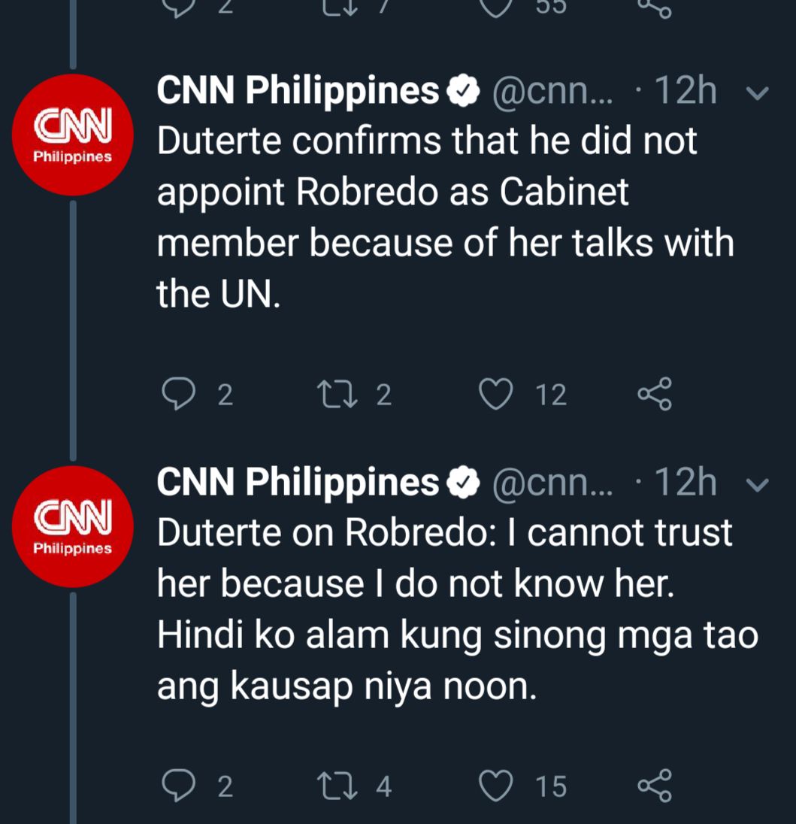
Task: Reply to the Duterte UN talks tweet
Action: (x=178, y=394)
